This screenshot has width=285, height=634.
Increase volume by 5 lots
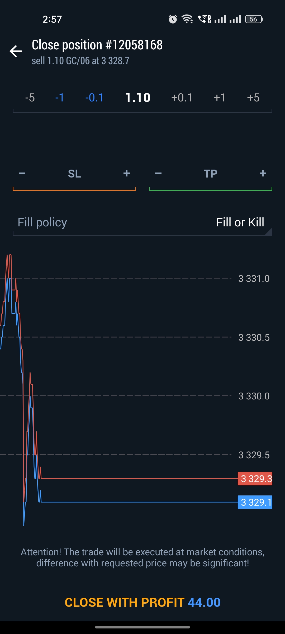(x=253, y=98)
